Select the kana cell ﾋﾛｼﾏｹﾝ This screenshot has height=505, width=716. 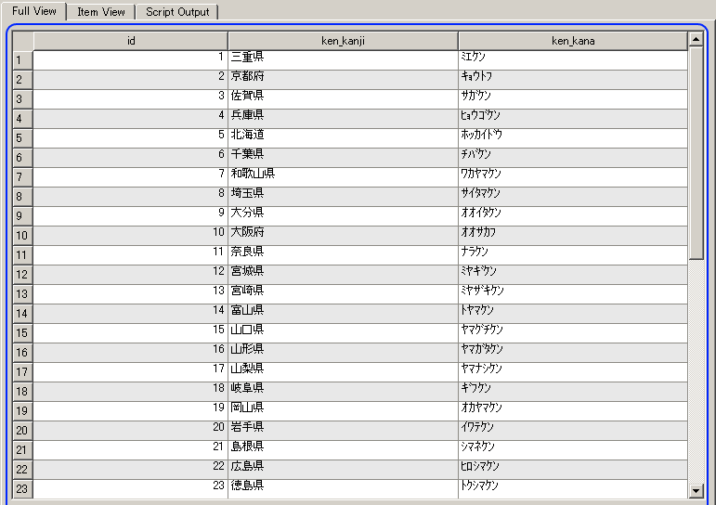pos(573,470)
